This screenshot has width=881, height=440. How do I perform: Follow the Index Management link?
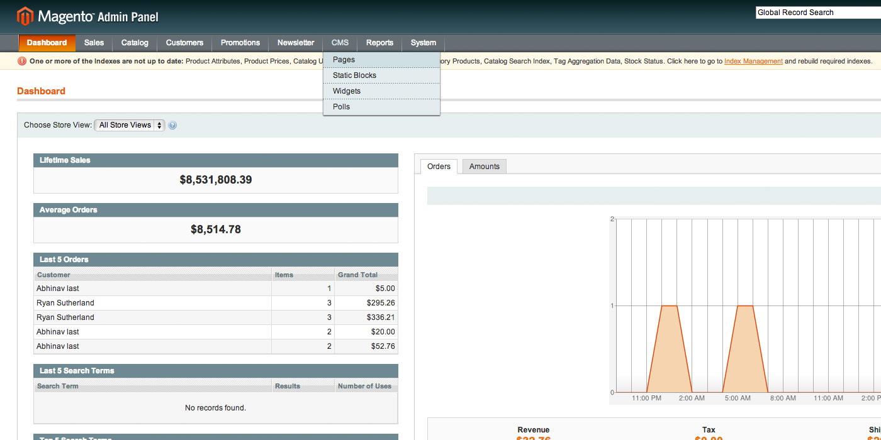click(753, 62)
